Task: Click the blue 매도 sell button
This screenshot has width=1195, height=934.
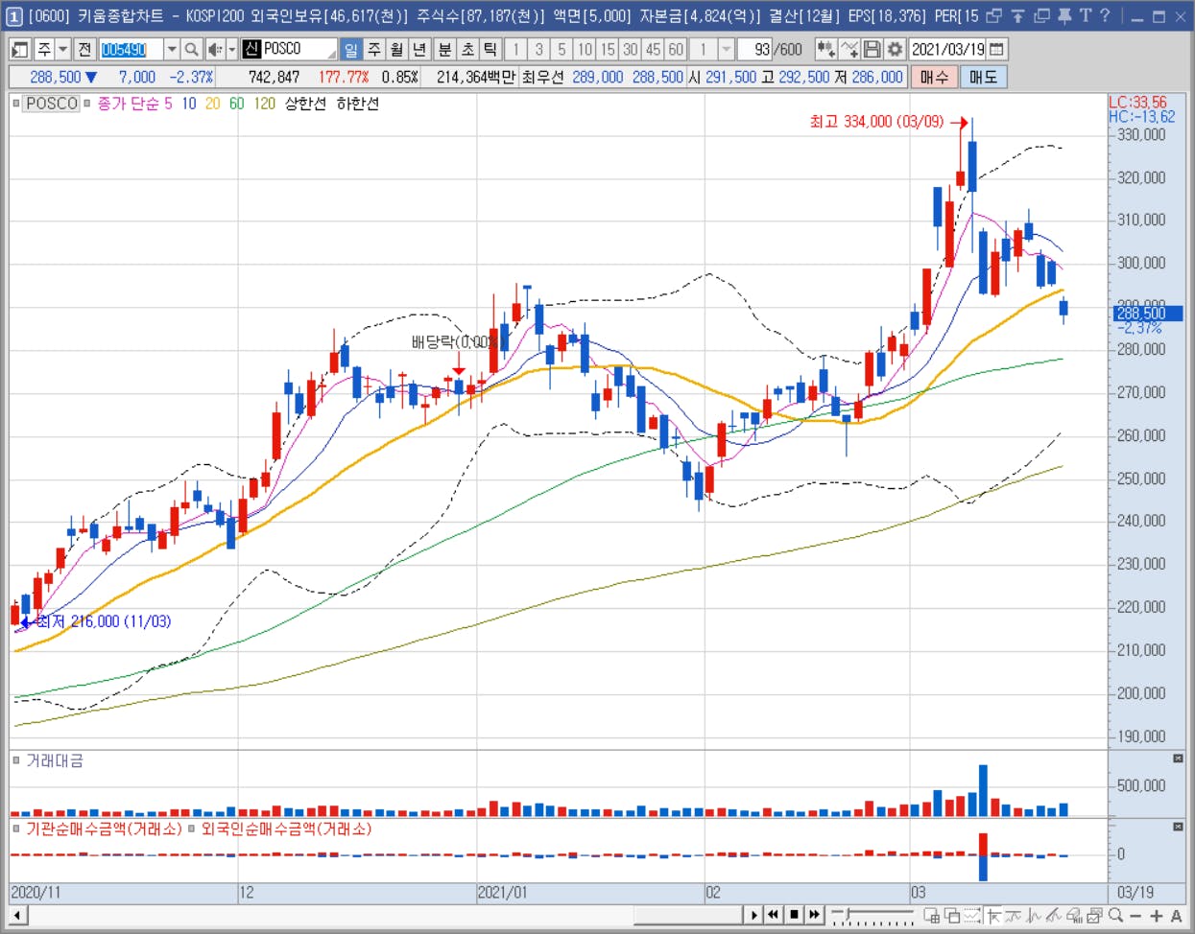Action: click(983, 77)
